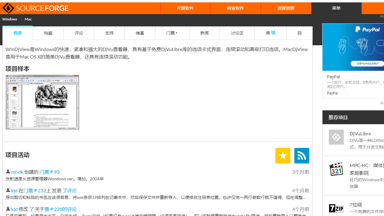Click the Windows breadcrumb link

(9, 19)
